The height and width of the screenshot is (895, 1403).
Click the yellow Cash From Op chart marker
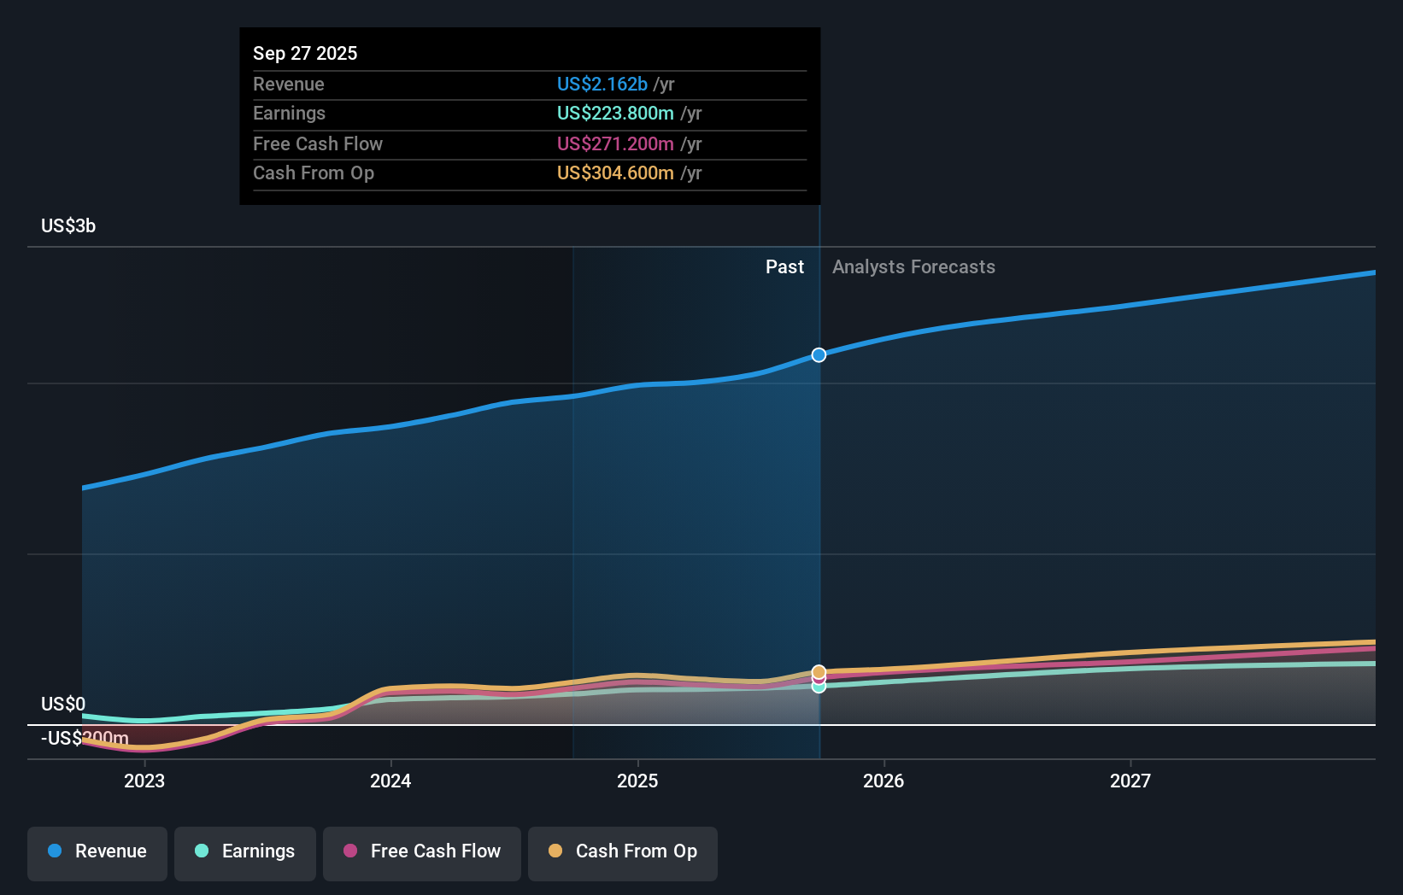[819, 671]
